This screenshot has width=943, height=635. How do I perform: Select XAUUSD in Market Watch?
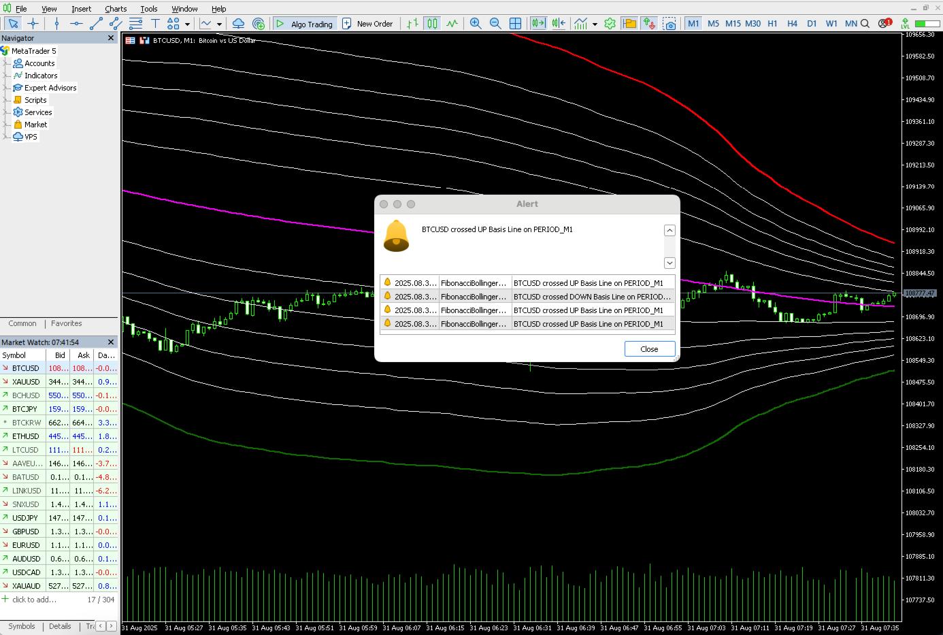click(26, 382)
